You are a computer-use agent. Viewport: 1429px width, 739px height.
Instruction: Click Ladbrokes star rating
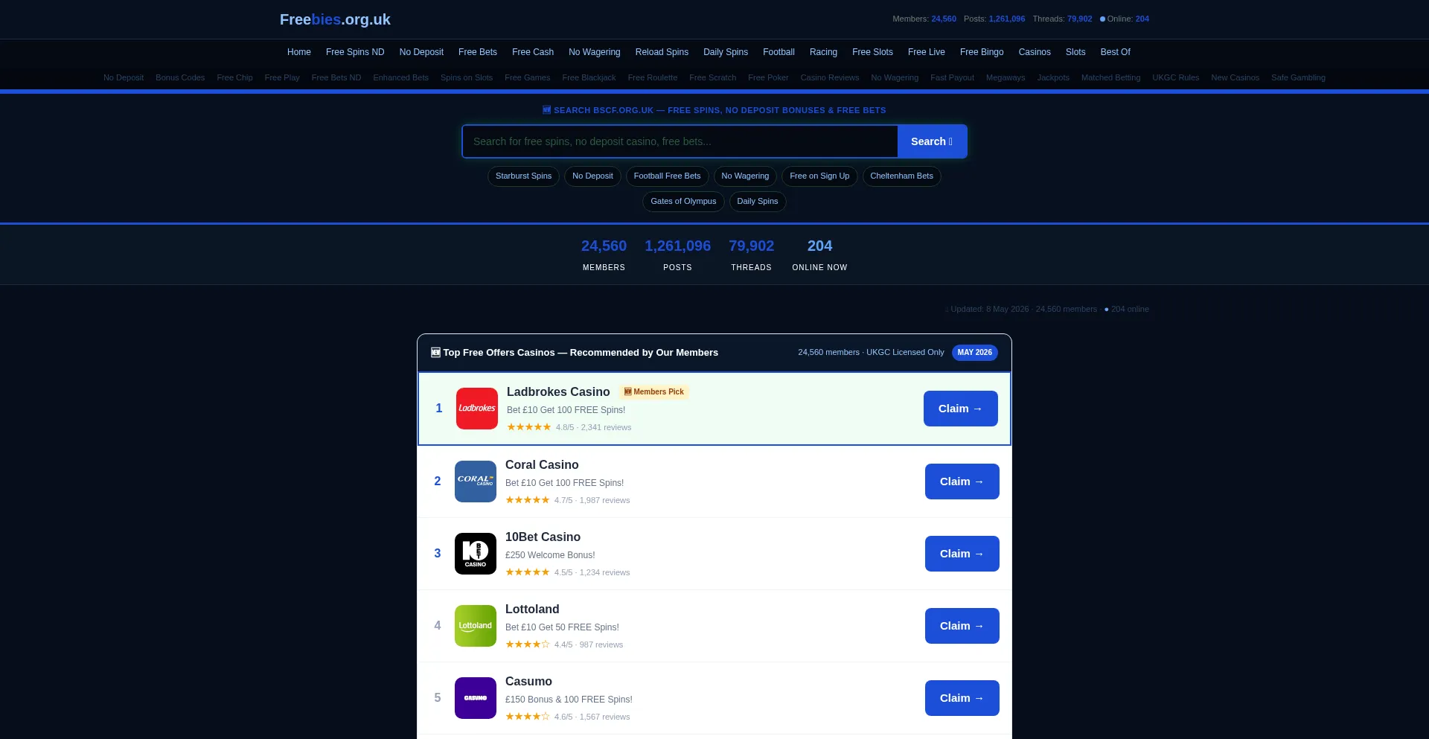(x=529, y=427)
